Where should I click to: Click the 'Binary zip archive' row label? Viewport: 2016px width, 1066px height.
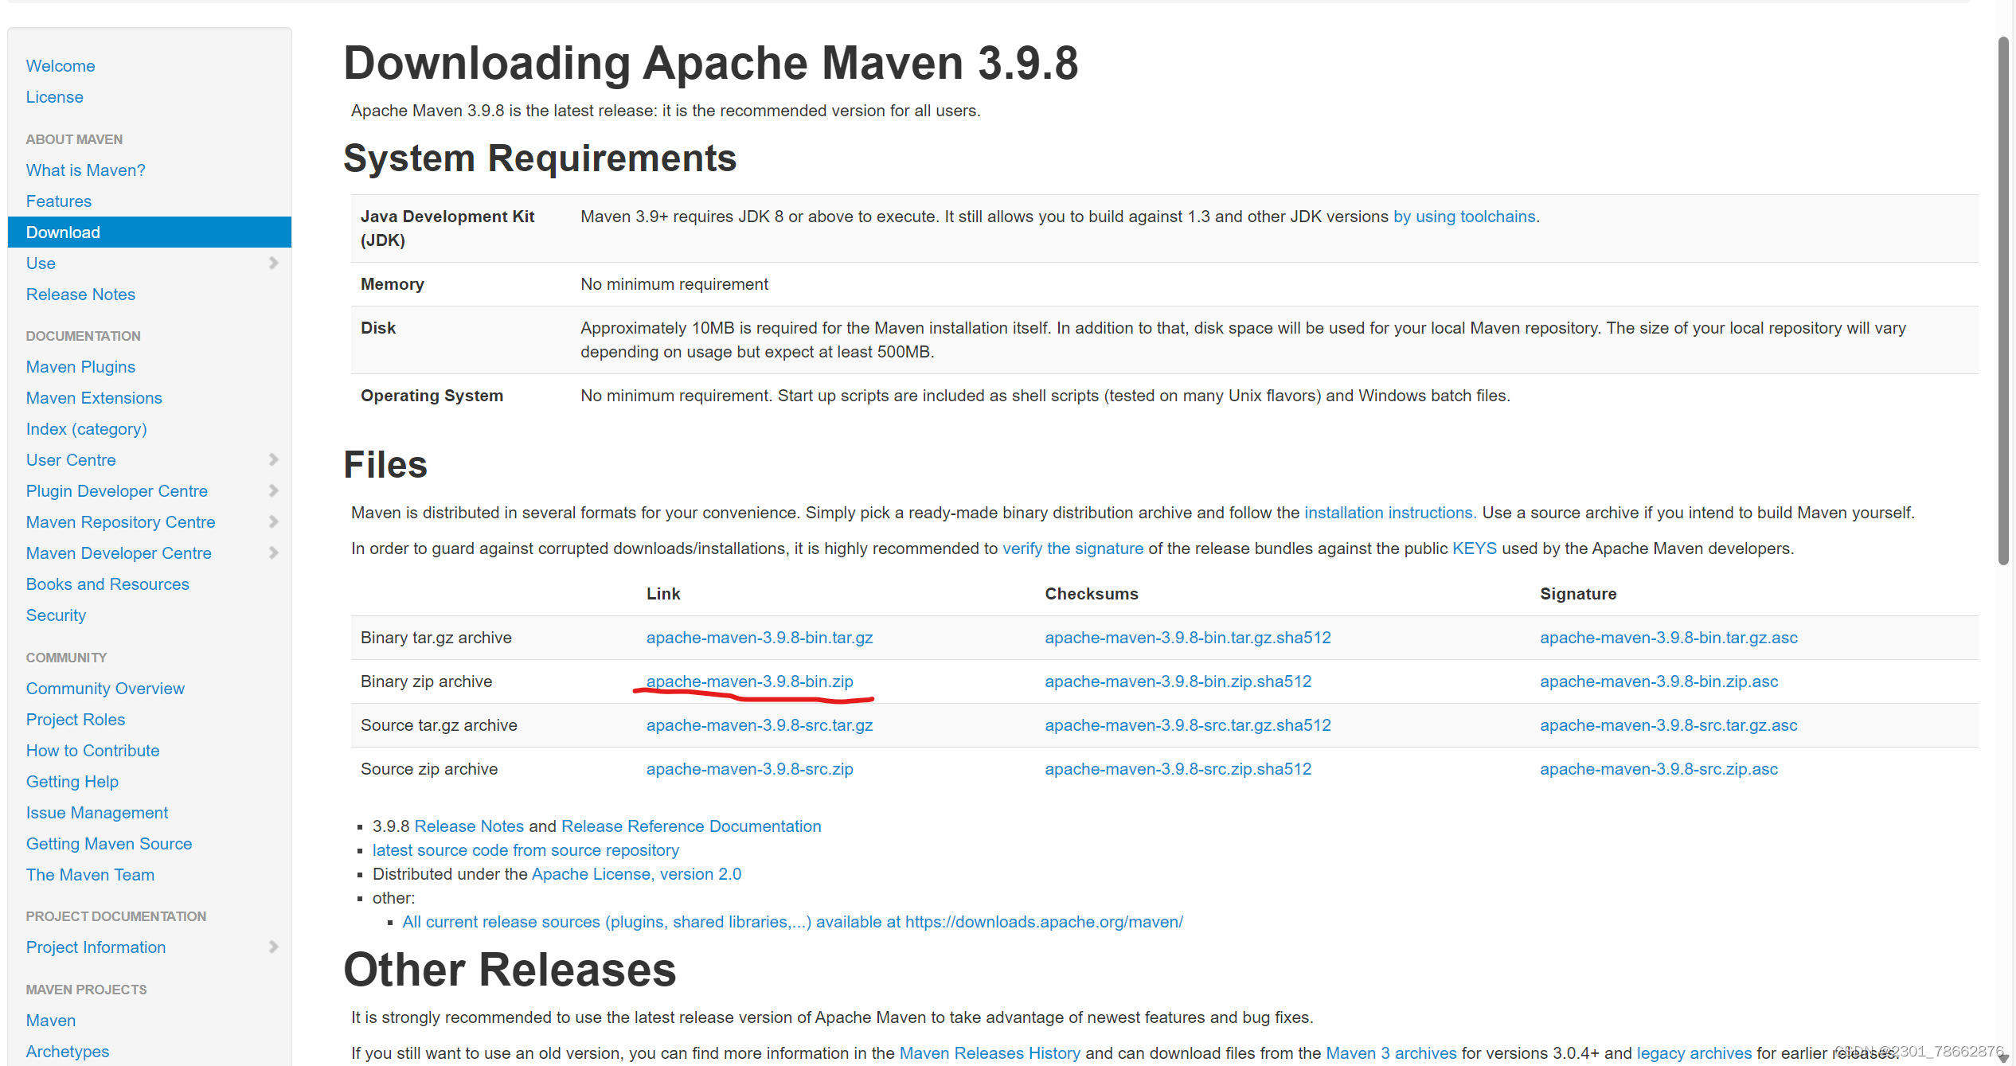tap(427, 681)
